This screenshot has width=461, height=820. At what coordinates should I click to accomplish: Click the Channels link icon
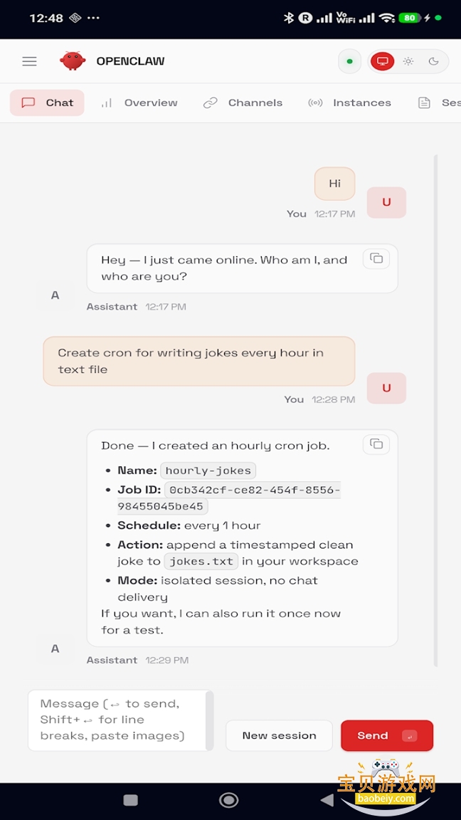210,102
